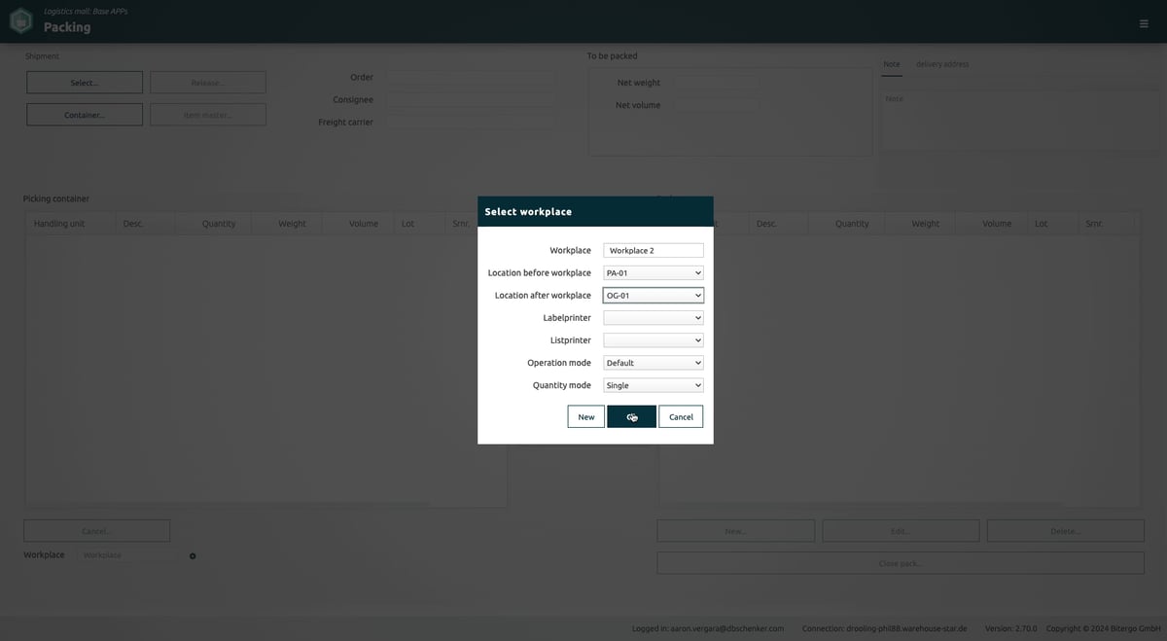Sort by Handling unit column header

[69, 224]
